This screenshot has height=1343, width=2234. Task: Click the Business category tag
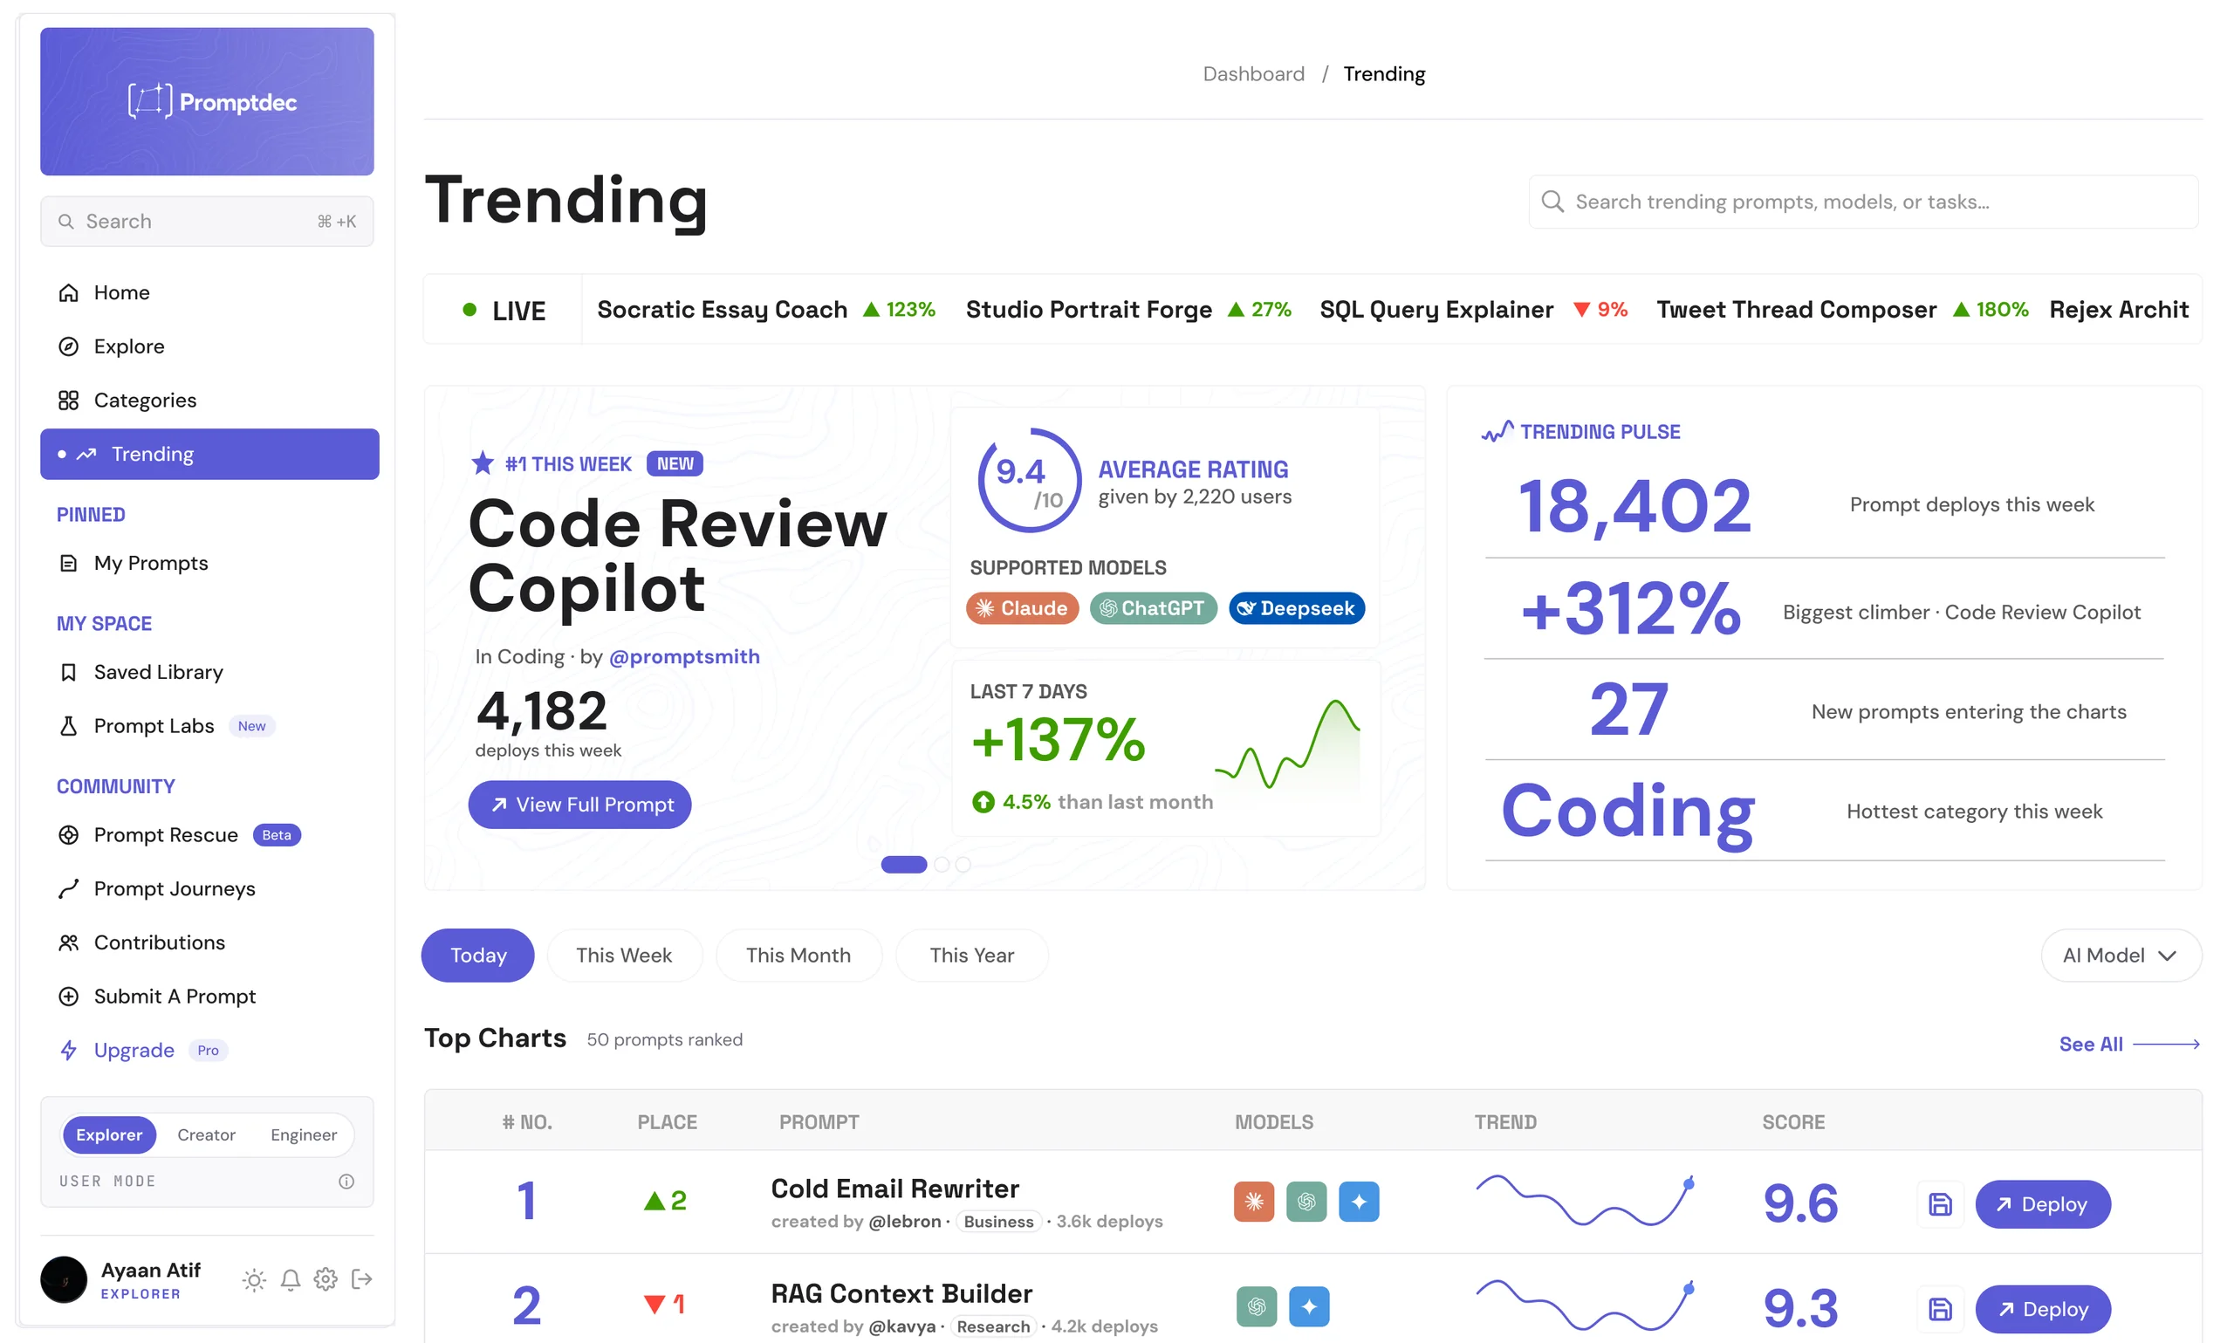point(998,1221)
